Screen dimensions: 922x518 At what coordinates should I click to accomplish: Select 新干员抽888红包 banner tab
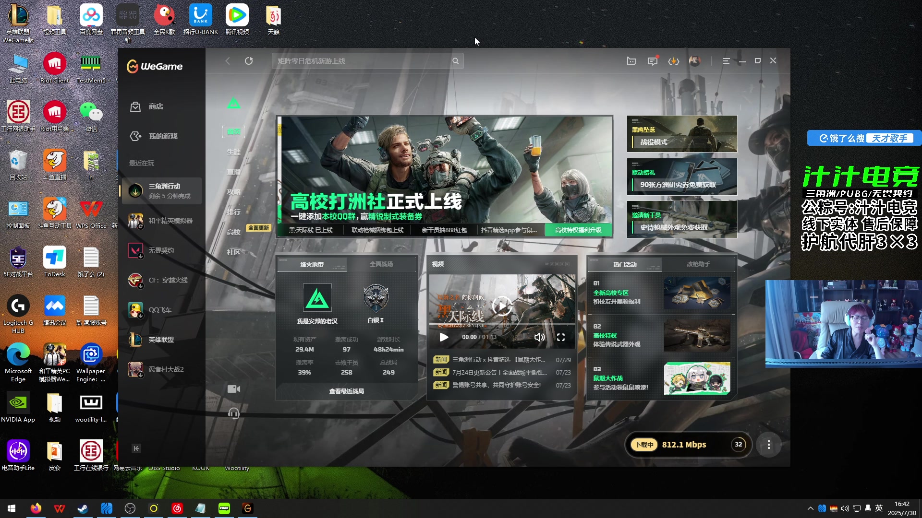coord(444,230)
